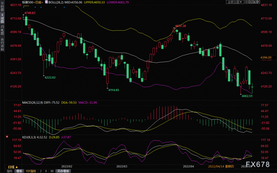Switch to the 分时图 side tab
Viewport: 277px width, 173px height.
pyautogui.click(x=2, y=7)
